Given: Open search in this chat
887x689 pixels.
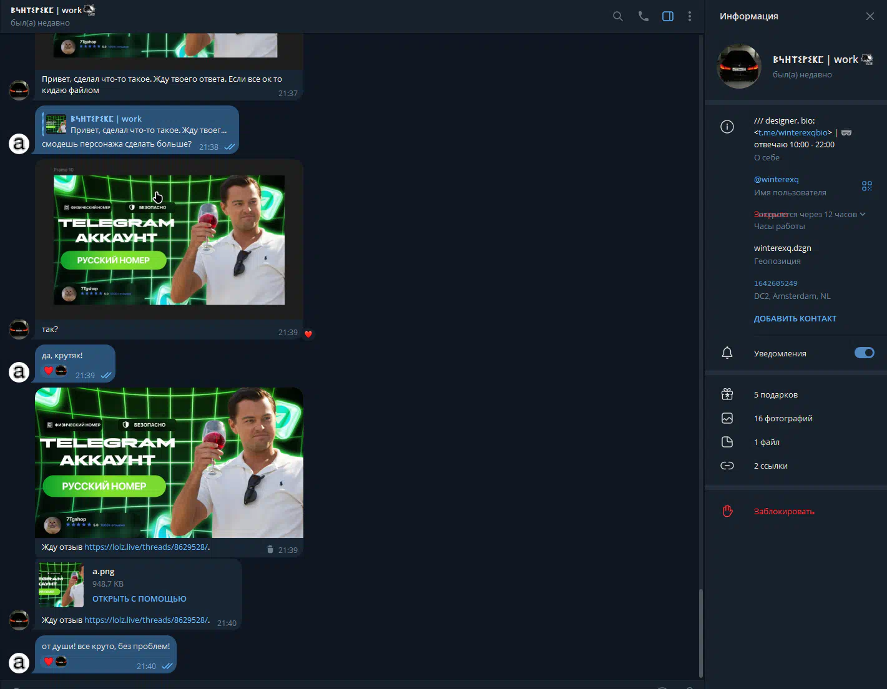Looking at the screenshot, I should click(617, 16).
